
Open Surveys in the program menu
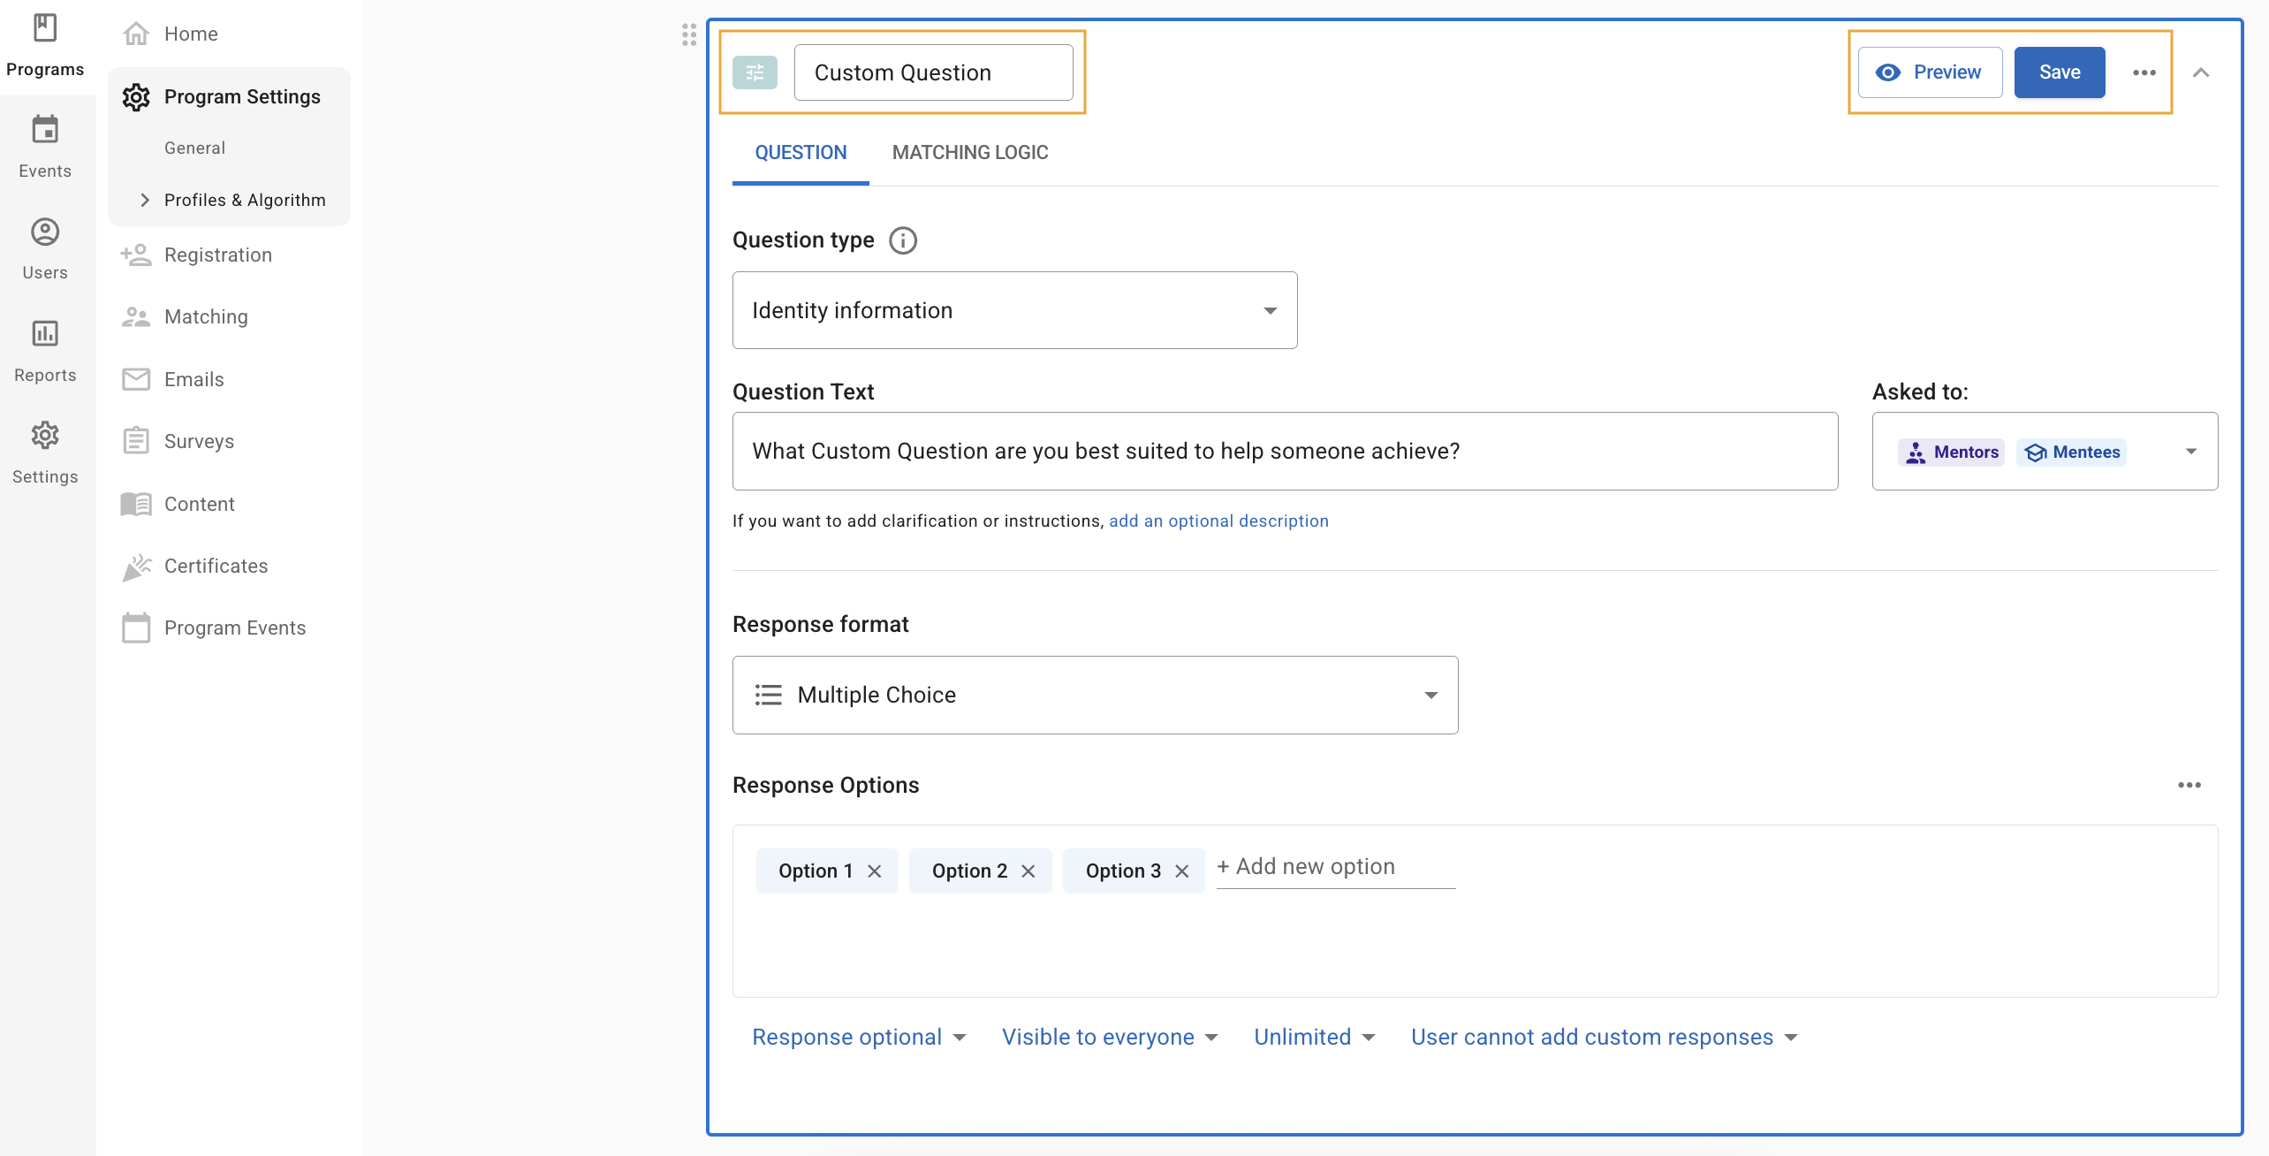tap(199, 441)
